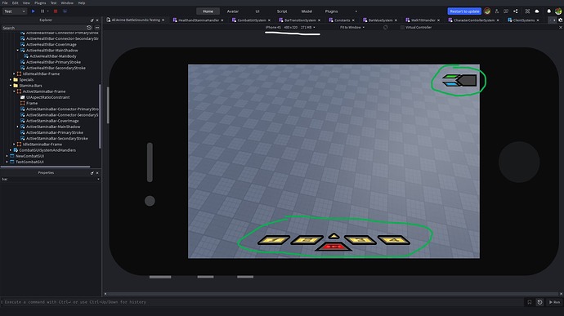Click the ActiveHealthBar-MainBody image icon
Viewport: 564px width, 316px height.
point(26,56)
